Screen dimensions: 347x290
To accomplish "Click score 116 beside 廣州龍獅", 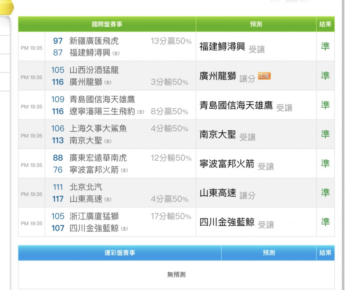I will click(x=58, y=82).
